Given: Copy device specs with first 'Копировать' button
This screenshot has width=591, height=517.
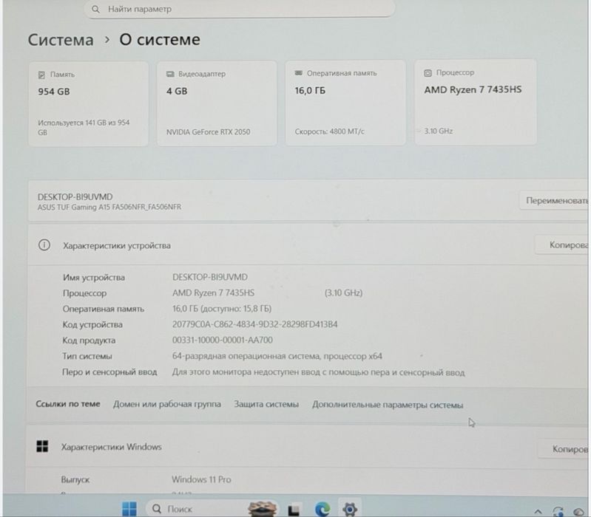Looking at the screenshot, I should [x=563, y=245].
